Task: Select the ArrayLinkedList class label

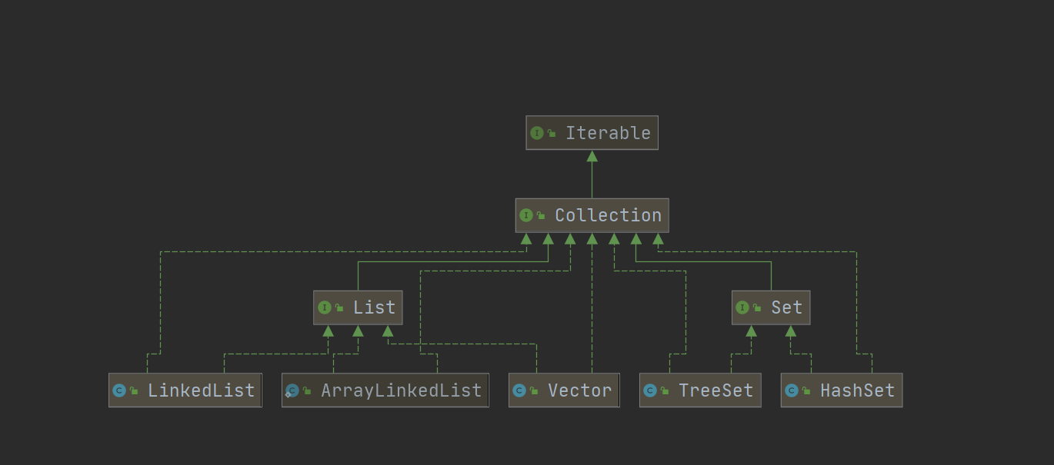Action: [x=401, y=390]
